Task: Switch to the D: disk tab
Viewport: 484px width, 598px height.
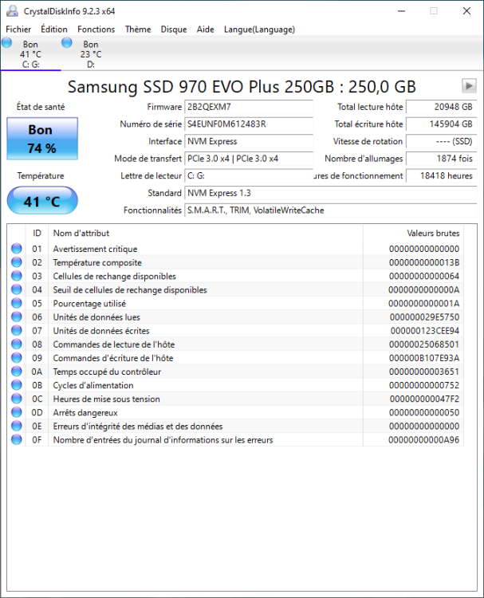Action: (90, 54)
